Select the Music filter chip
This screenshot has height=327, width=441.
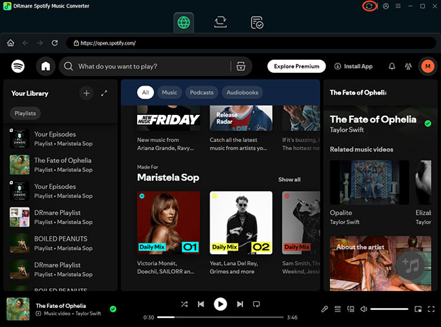170,92
